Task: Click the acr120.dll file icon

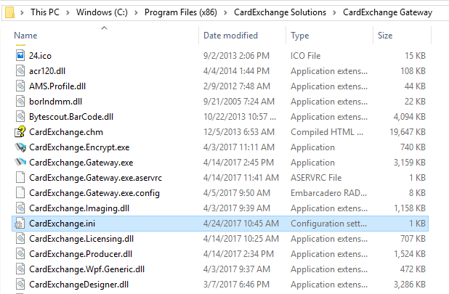Action: [x=20, y=70]
